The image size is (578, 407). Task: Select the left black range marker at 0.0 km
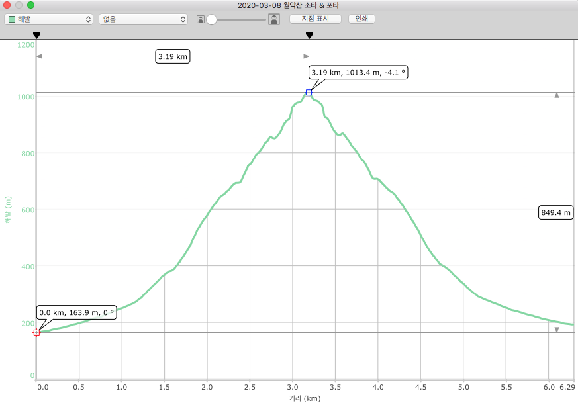36,34
